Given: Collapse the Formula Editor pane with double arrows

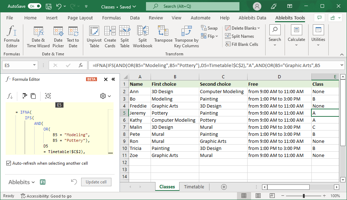Looking at the screenshot, I should point(113,79).
